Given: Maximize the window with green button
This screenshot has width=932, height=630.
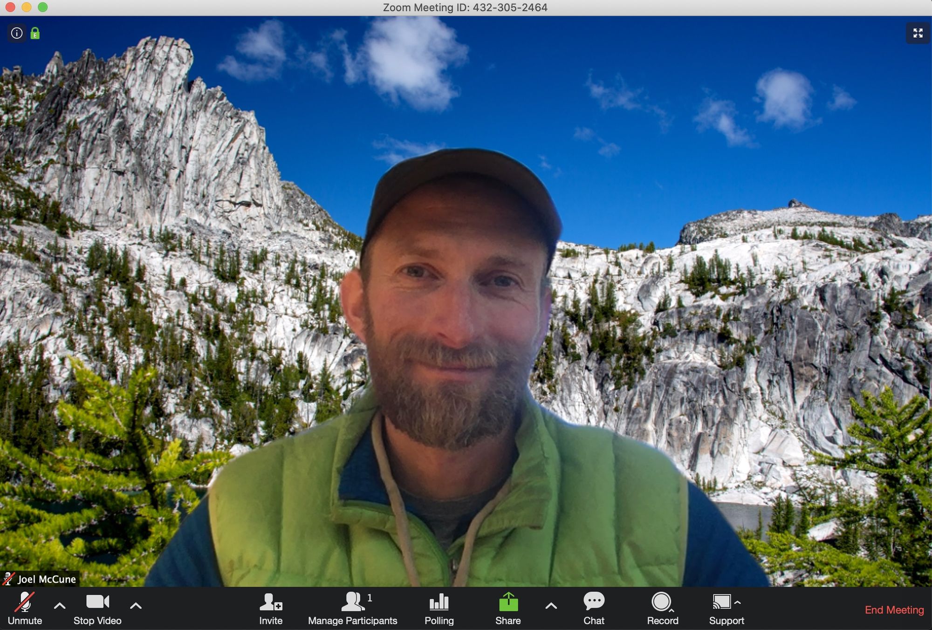Looking at the screenshot, I should (x=43, y=7).
